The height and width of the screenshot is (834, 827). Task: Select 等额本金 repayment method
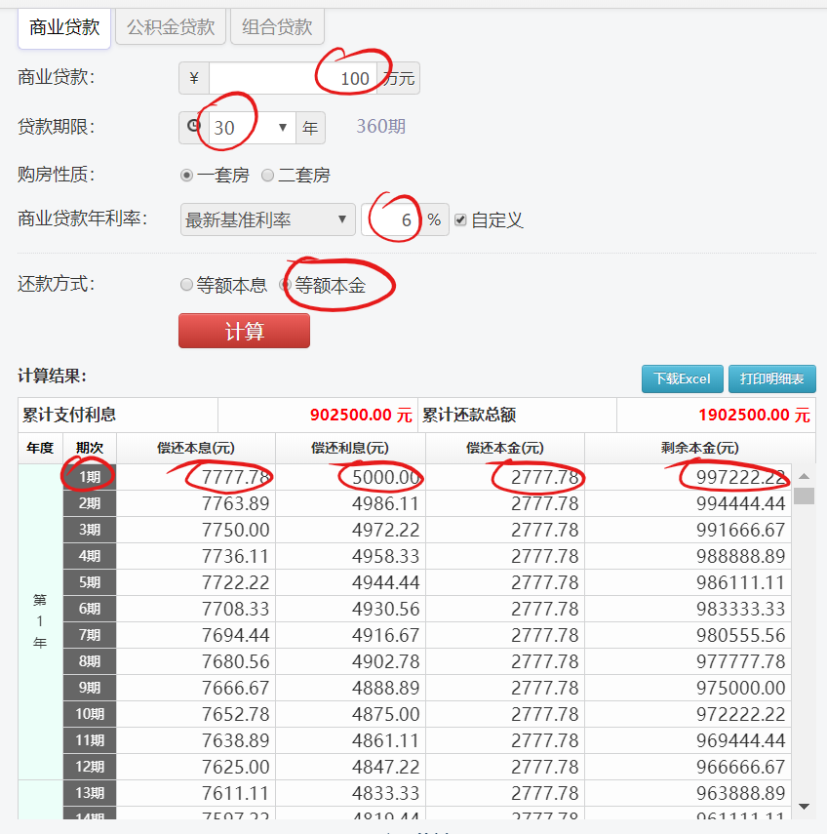[286, 285]
